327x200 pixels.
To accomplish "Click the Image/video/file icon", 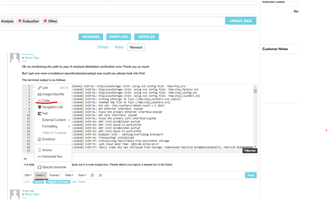I will tap(39, 94).
